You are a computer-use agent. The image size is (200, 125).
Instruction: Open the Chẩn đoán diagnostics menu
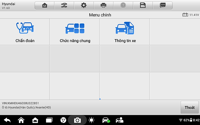coord(25,32)
